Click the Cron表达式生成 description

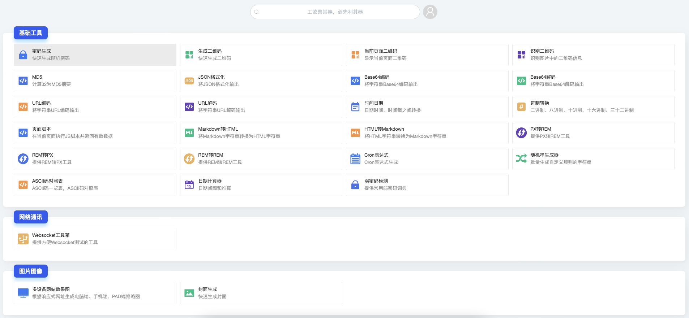[381, 162]
